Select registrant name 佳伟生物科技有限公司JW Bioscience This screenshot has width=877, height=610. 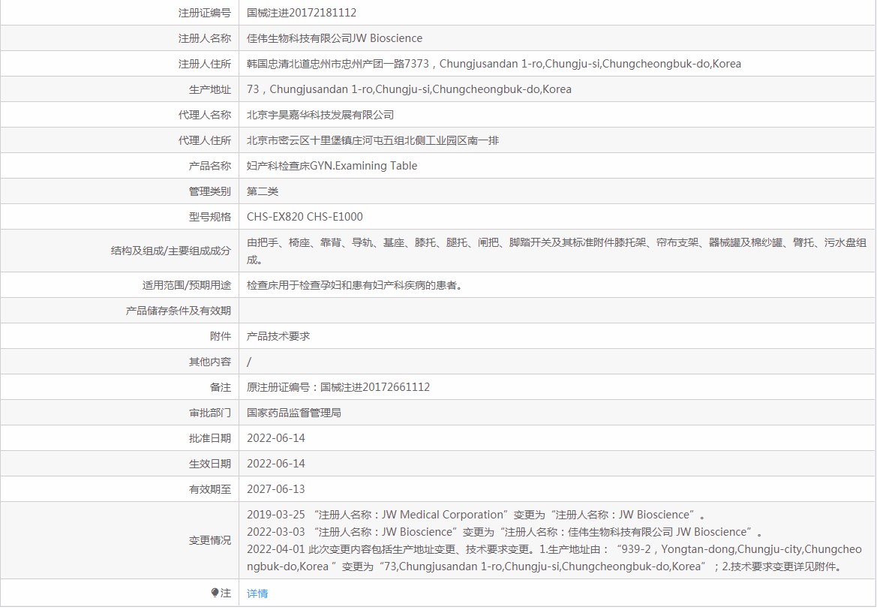pyautogui.click(x=335, y=38)
